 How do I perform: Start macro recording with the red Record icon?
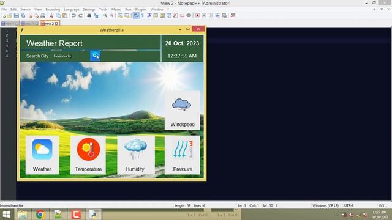tap(197, 15)
